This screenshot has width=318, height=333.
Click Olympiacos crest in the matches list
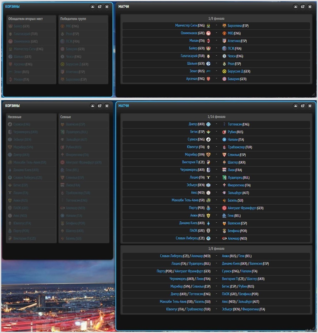point(208,33)
